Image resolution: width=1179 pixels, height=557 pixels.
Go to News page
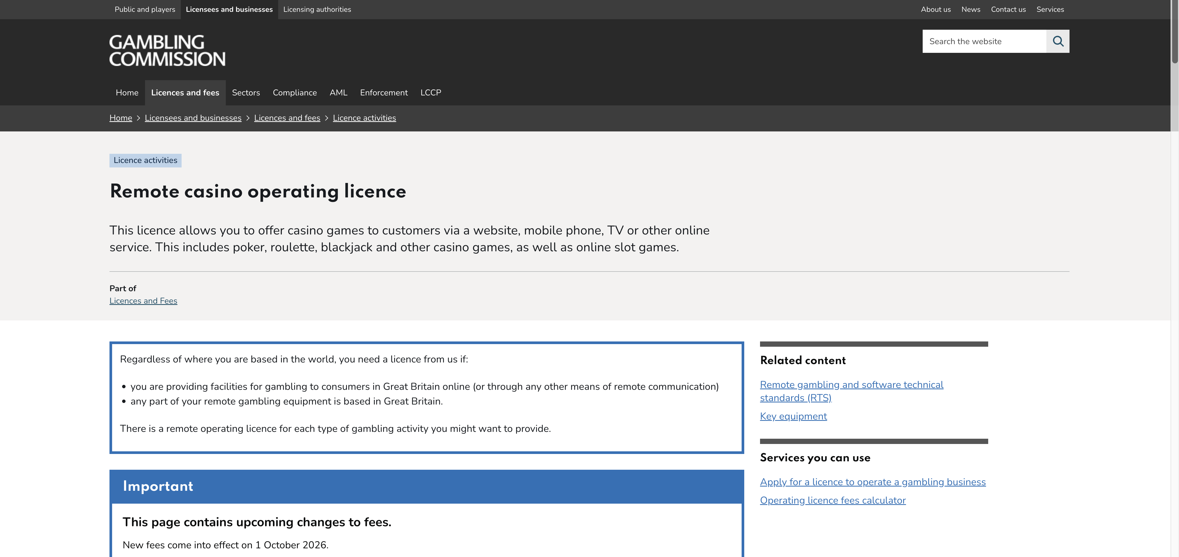(x=971, y=9)
